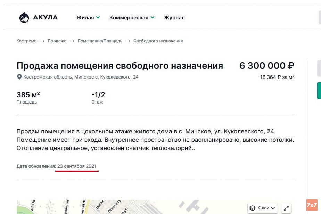The image size is (321, 214).
Task: Expand the map using the fullscreen arrows icon
Action: point(286,207)
